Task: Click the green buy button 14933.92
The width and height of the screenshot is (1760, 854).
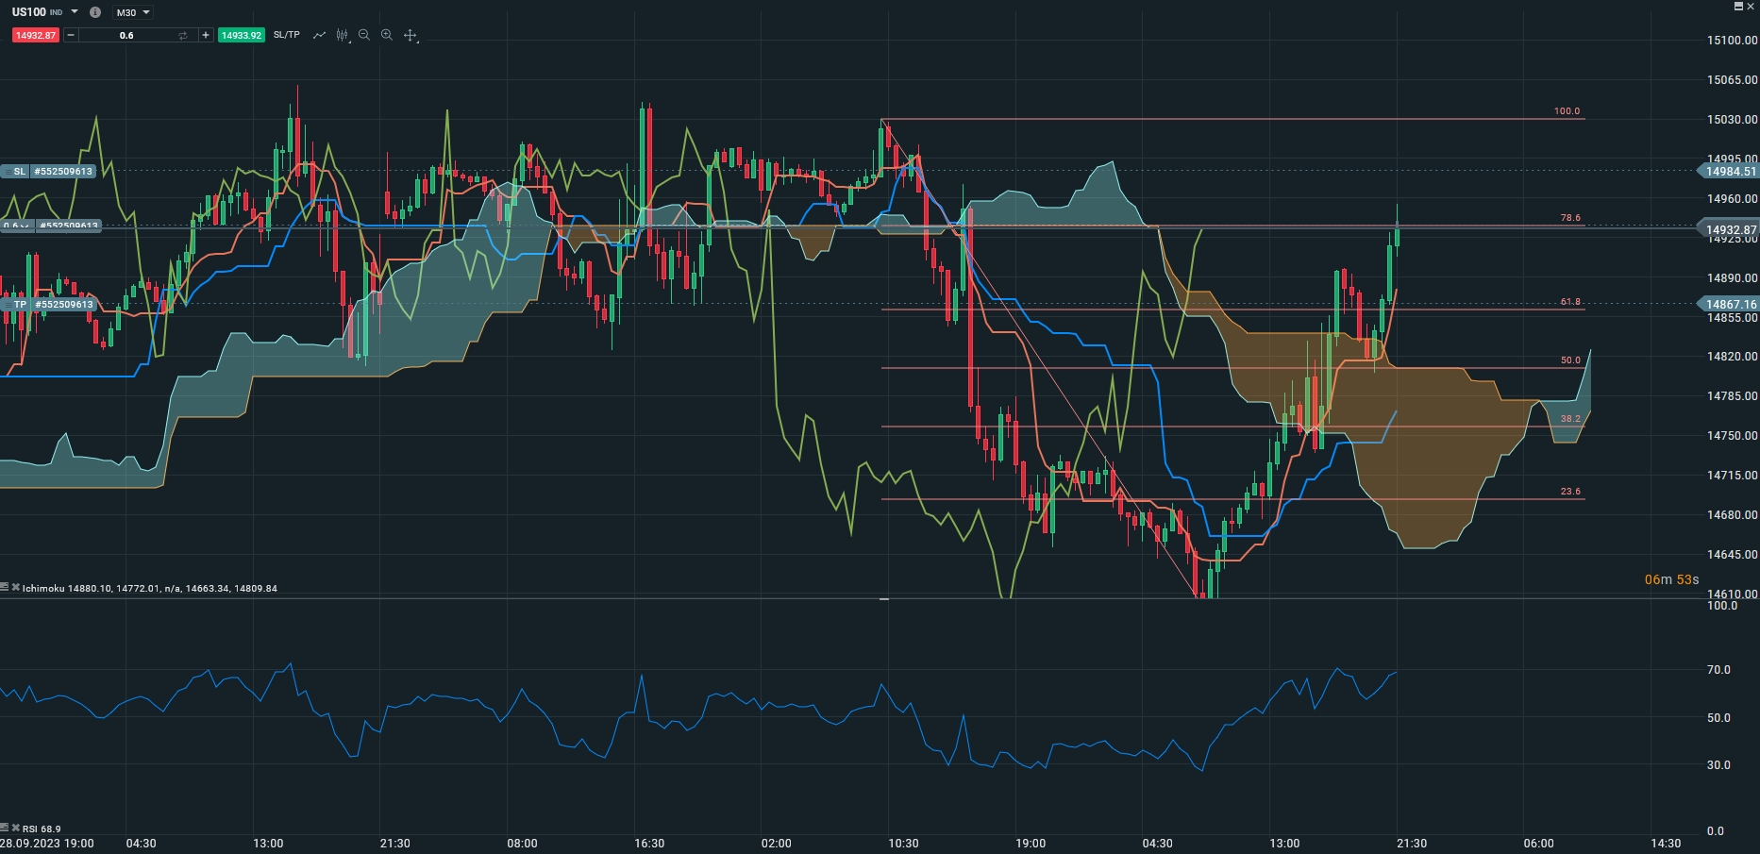Action: pyautogui.click(x=241, y=35)
